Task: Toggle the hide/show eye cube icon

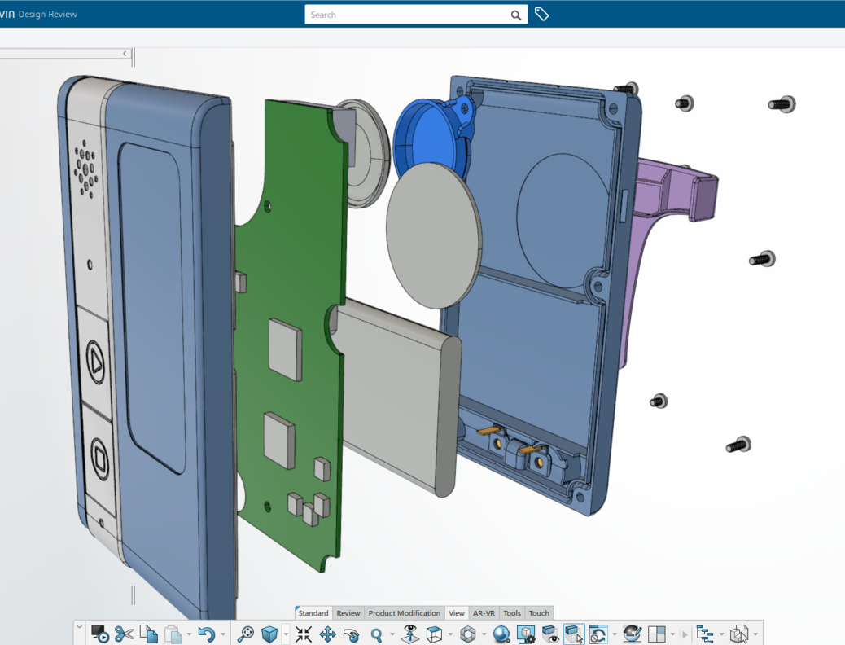Action: point(550,634)
